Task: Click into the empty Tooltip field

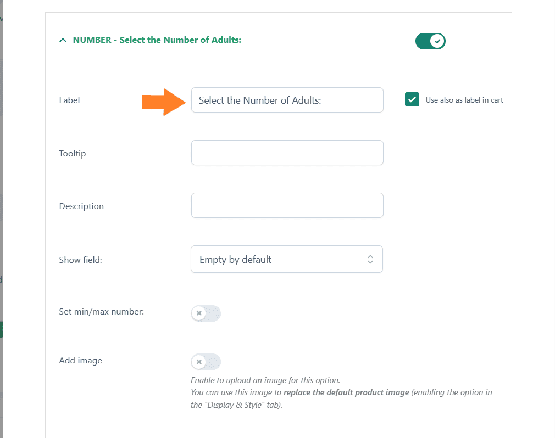Action: point(287,153)
